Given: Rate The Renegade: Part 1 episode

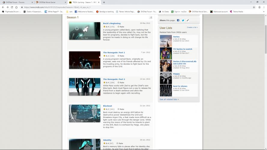Looking at the screenshot, I should 121,56.
